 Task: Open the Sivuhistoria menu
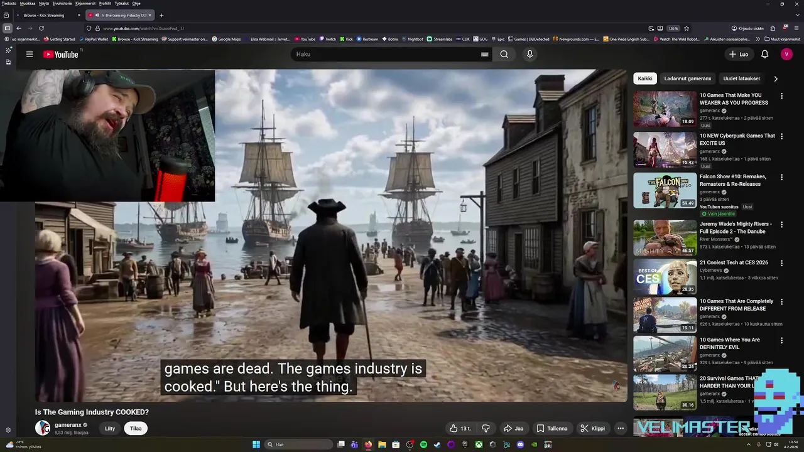coord(62,3)
